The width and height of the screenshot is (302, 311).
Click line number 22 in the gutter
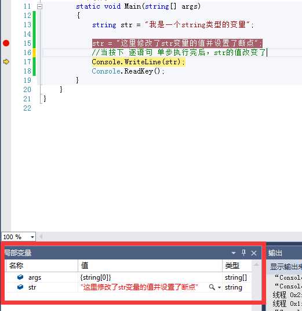click(x=27, y=108)
